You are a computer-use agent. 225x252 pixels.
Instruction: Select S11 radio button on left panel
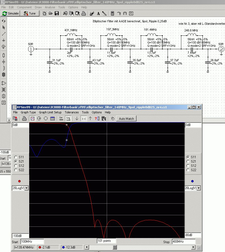tap(16, 157)
